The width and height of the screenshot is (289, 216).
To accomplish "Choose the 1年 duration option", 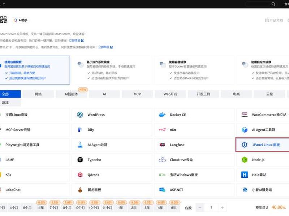I will pos(121,208).
